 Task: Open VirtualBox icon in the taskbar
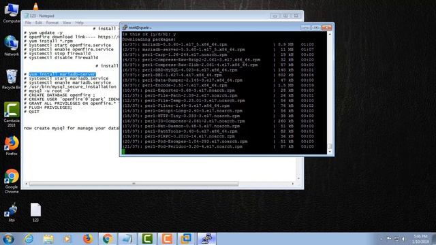click(x=187, y=239)
